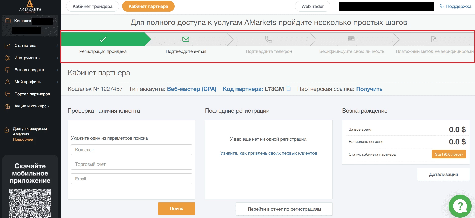Click the Статистика chart icon
The height and width of the screenshot is (218, 475).
pos(8,46)
